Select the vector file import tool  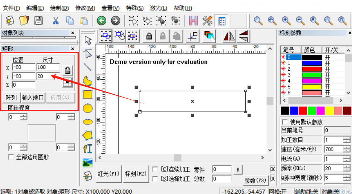coord(88,176)
